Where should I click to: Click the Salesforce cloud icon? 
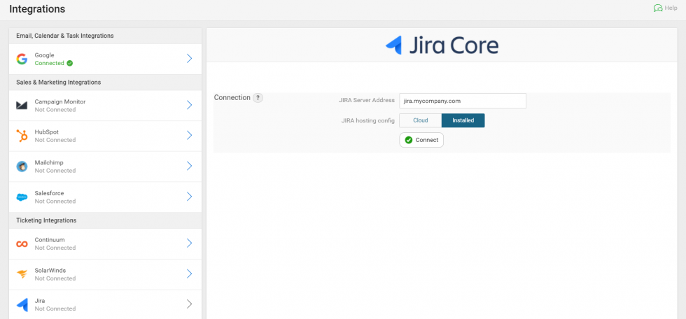click(x=22, y=197)
